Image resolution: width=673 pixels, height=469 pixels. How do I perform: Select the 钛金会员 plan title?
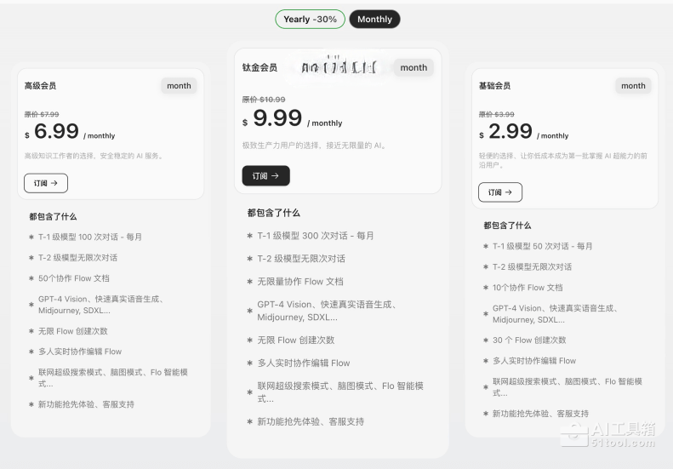click(x=260, y=67)
